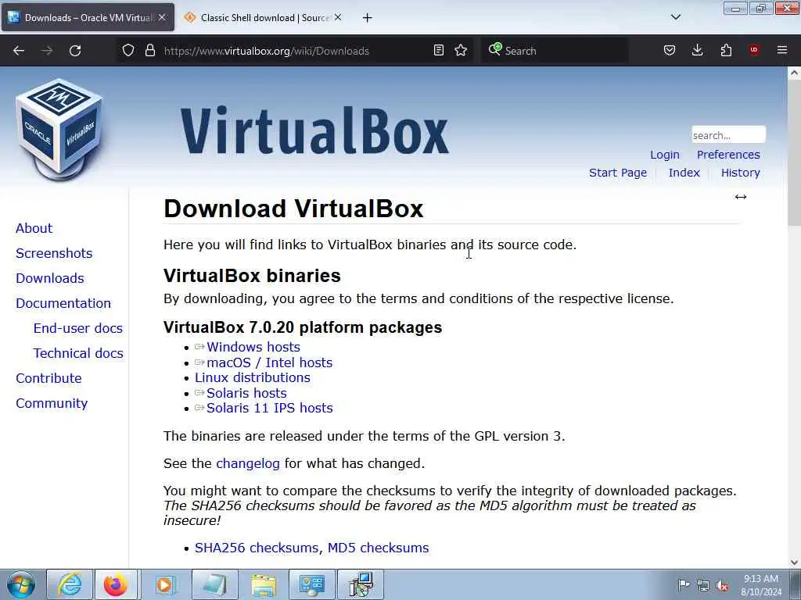Image resolution: width=801 pixels, height=600 pixels.
Task: Open the Firefox hamburger menu
Action: (782, 50)
